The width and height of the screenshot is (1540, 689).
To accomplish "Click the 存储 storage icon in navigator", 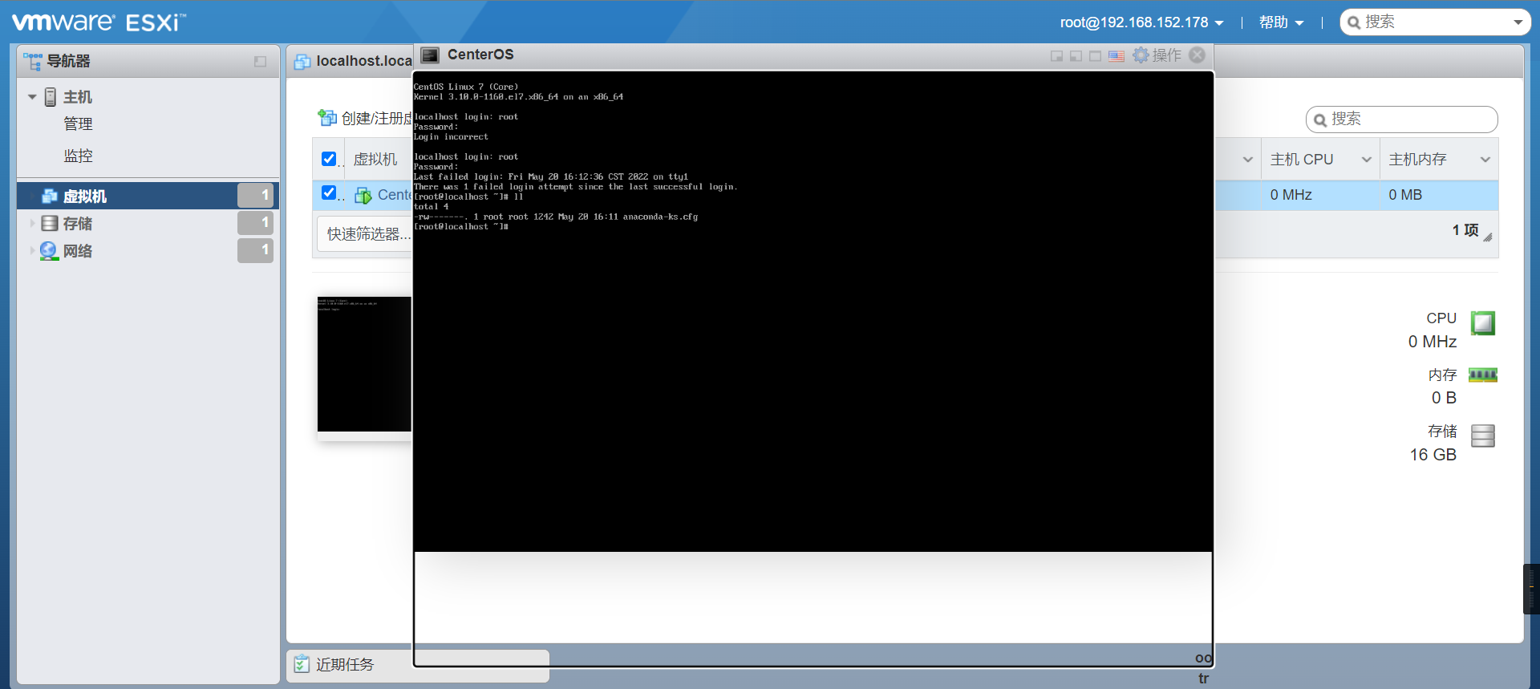I will 50,224.
